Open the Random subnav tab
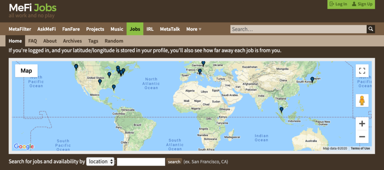Viewport: 384px width, 170px height. [114, 41]
